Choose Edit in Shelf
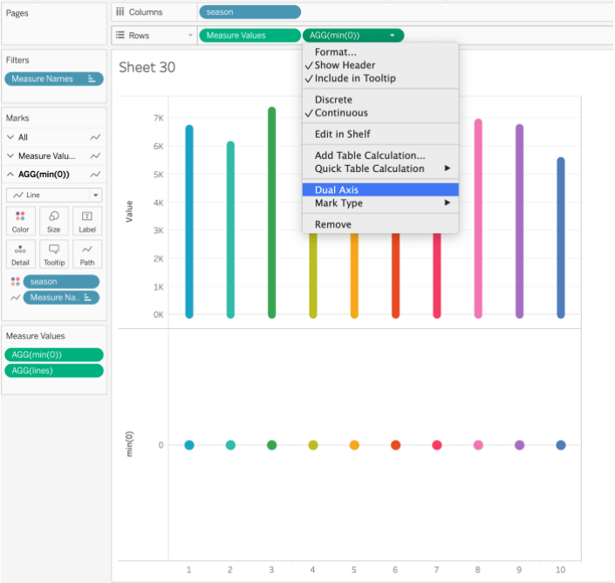The height and width of the screenshot is (583, 615). 380,134
